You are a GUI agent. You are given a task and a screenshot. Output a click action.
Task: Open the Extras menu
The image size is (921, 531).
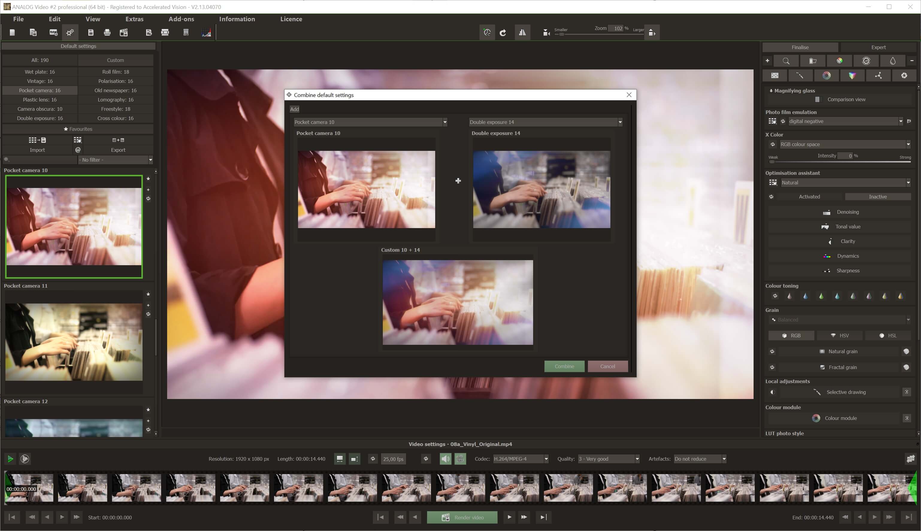[x=134, y=19]
